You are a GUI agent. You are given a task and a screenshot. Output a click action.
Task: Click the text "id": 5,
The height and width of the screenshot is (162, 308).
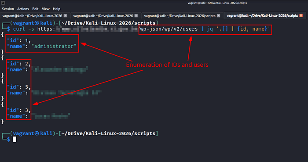pos(19,87)
